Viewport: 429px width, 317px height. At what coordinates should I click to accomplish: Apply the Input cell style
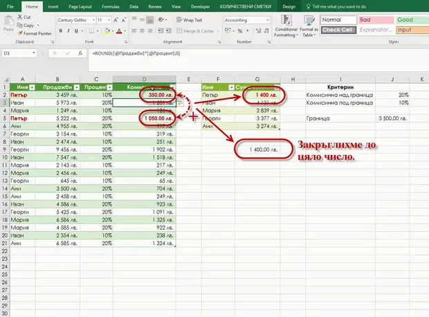pos(412,30)
